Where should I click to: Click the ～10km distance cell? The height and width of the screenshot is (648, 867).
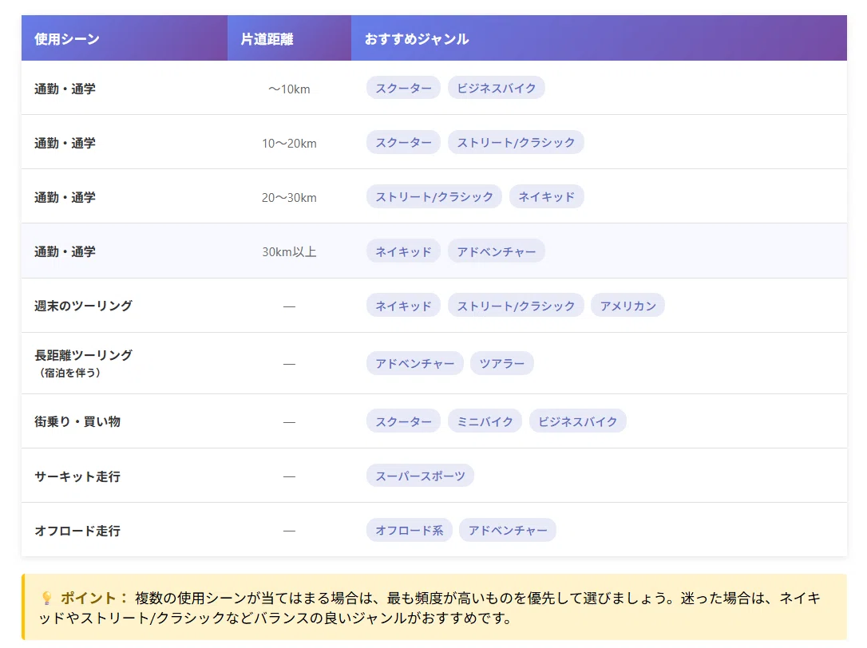289,89
